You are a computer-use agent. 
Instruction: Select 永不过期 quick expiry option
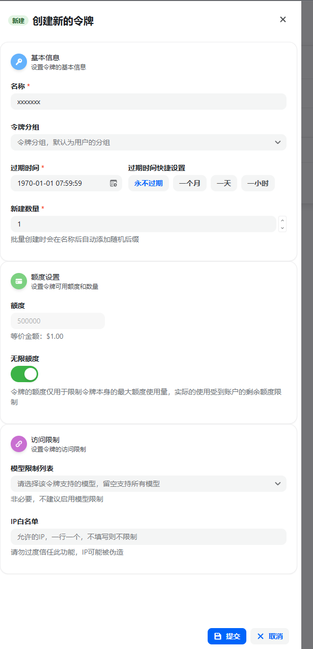click(x=149, y=183)
